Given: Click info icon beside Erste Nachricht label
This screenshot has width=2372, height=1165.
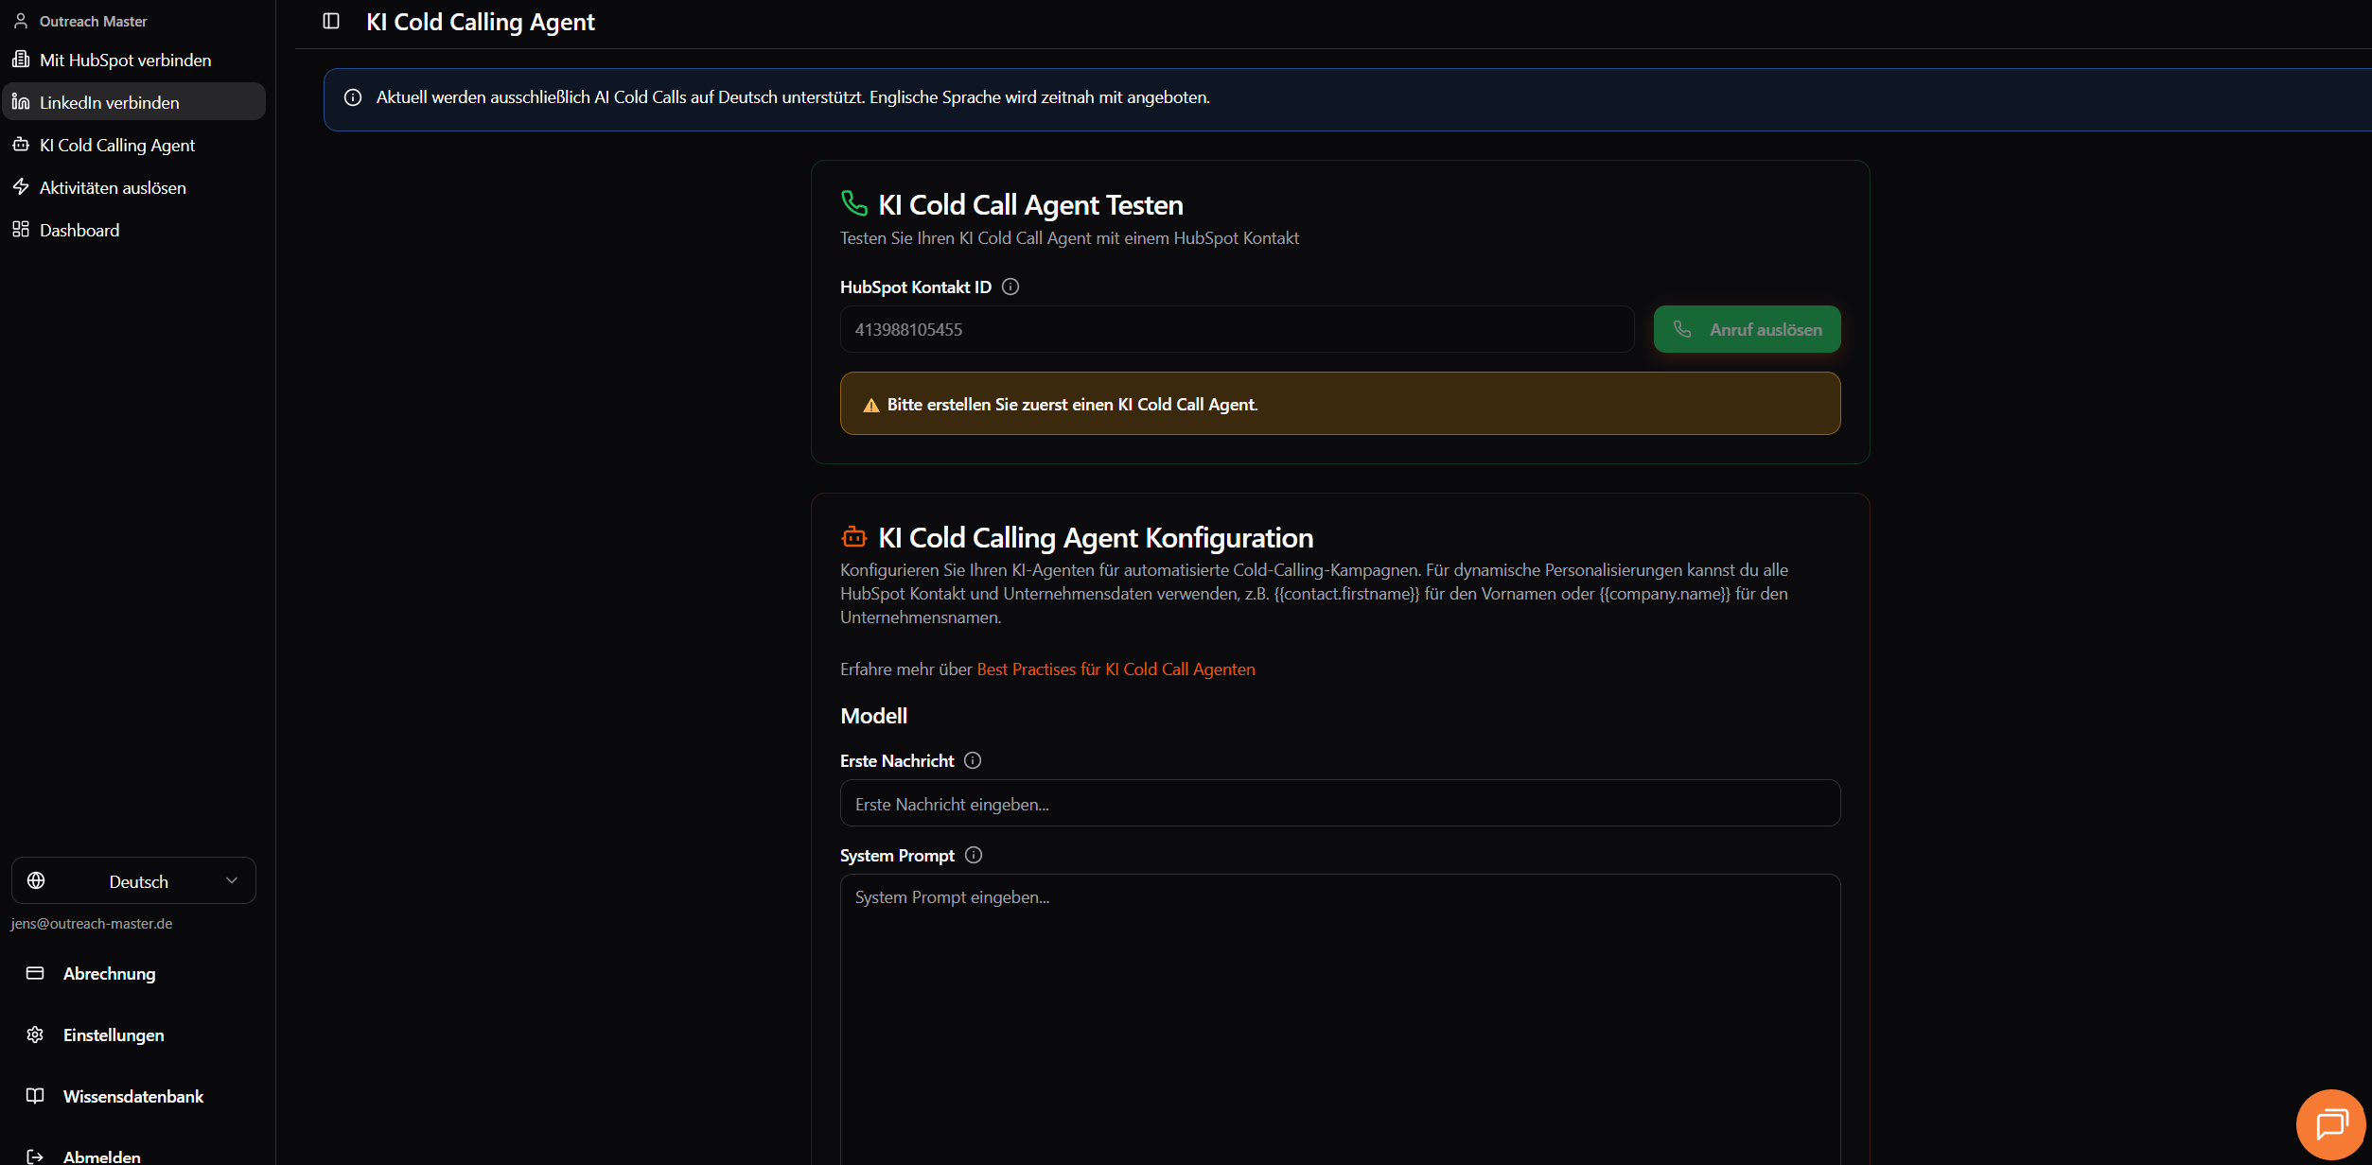Looking at the screenshot, I should point(973,760).
